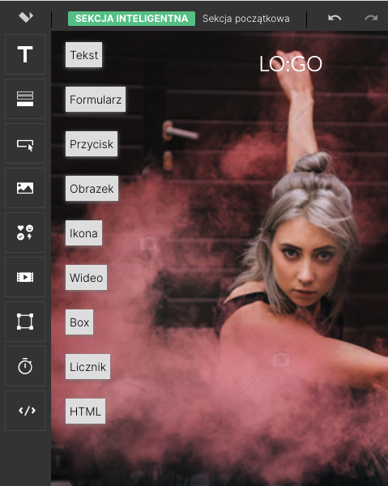The width and height of the screenshot is (388, 486).
Task: Select the Text widget icon
Action: 25,54
